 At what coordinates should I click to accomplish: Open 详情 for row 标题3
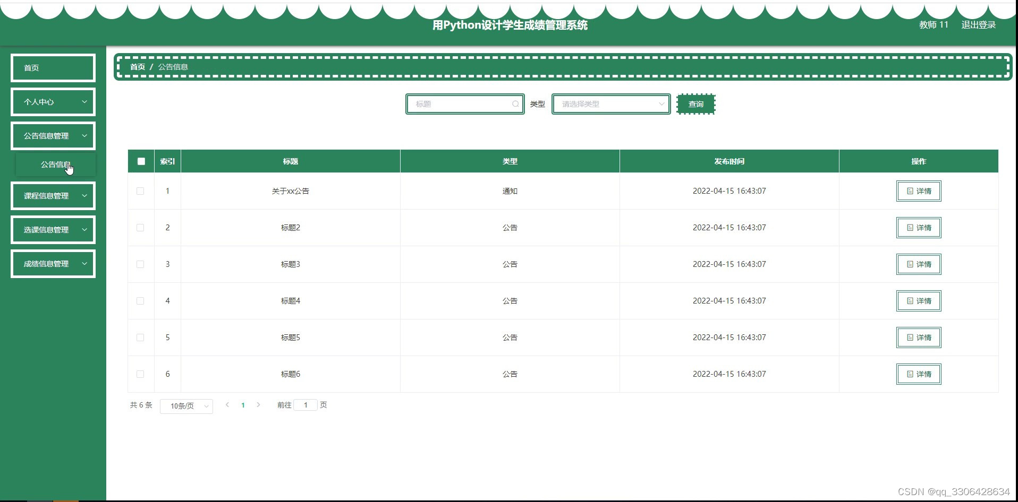click(919, 264)
